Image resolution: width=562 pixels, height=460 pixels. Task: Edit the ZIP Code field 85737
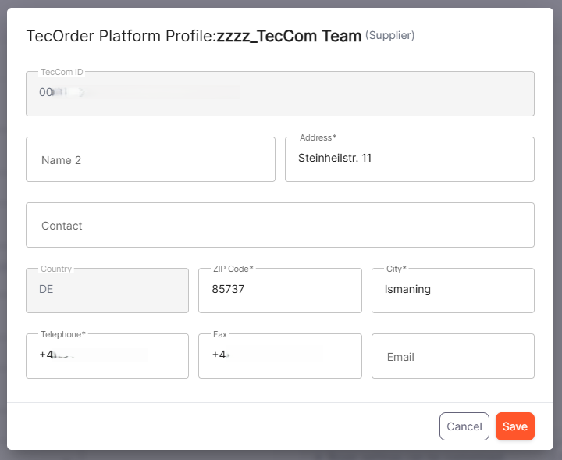pyautogui.click(x=280, y=291)
